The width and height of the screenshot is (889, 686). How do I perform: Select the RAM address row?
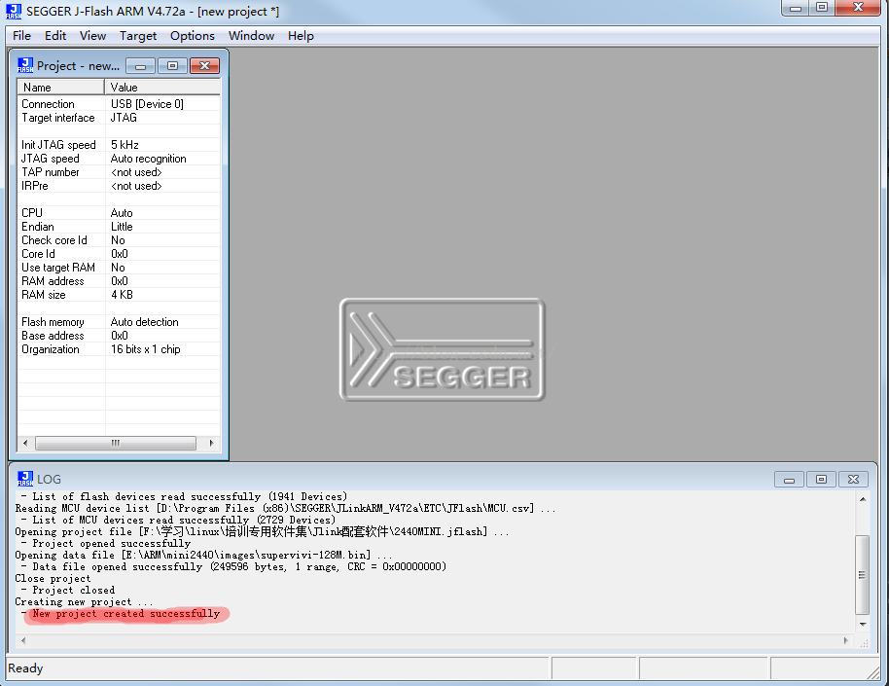[119, 281]
